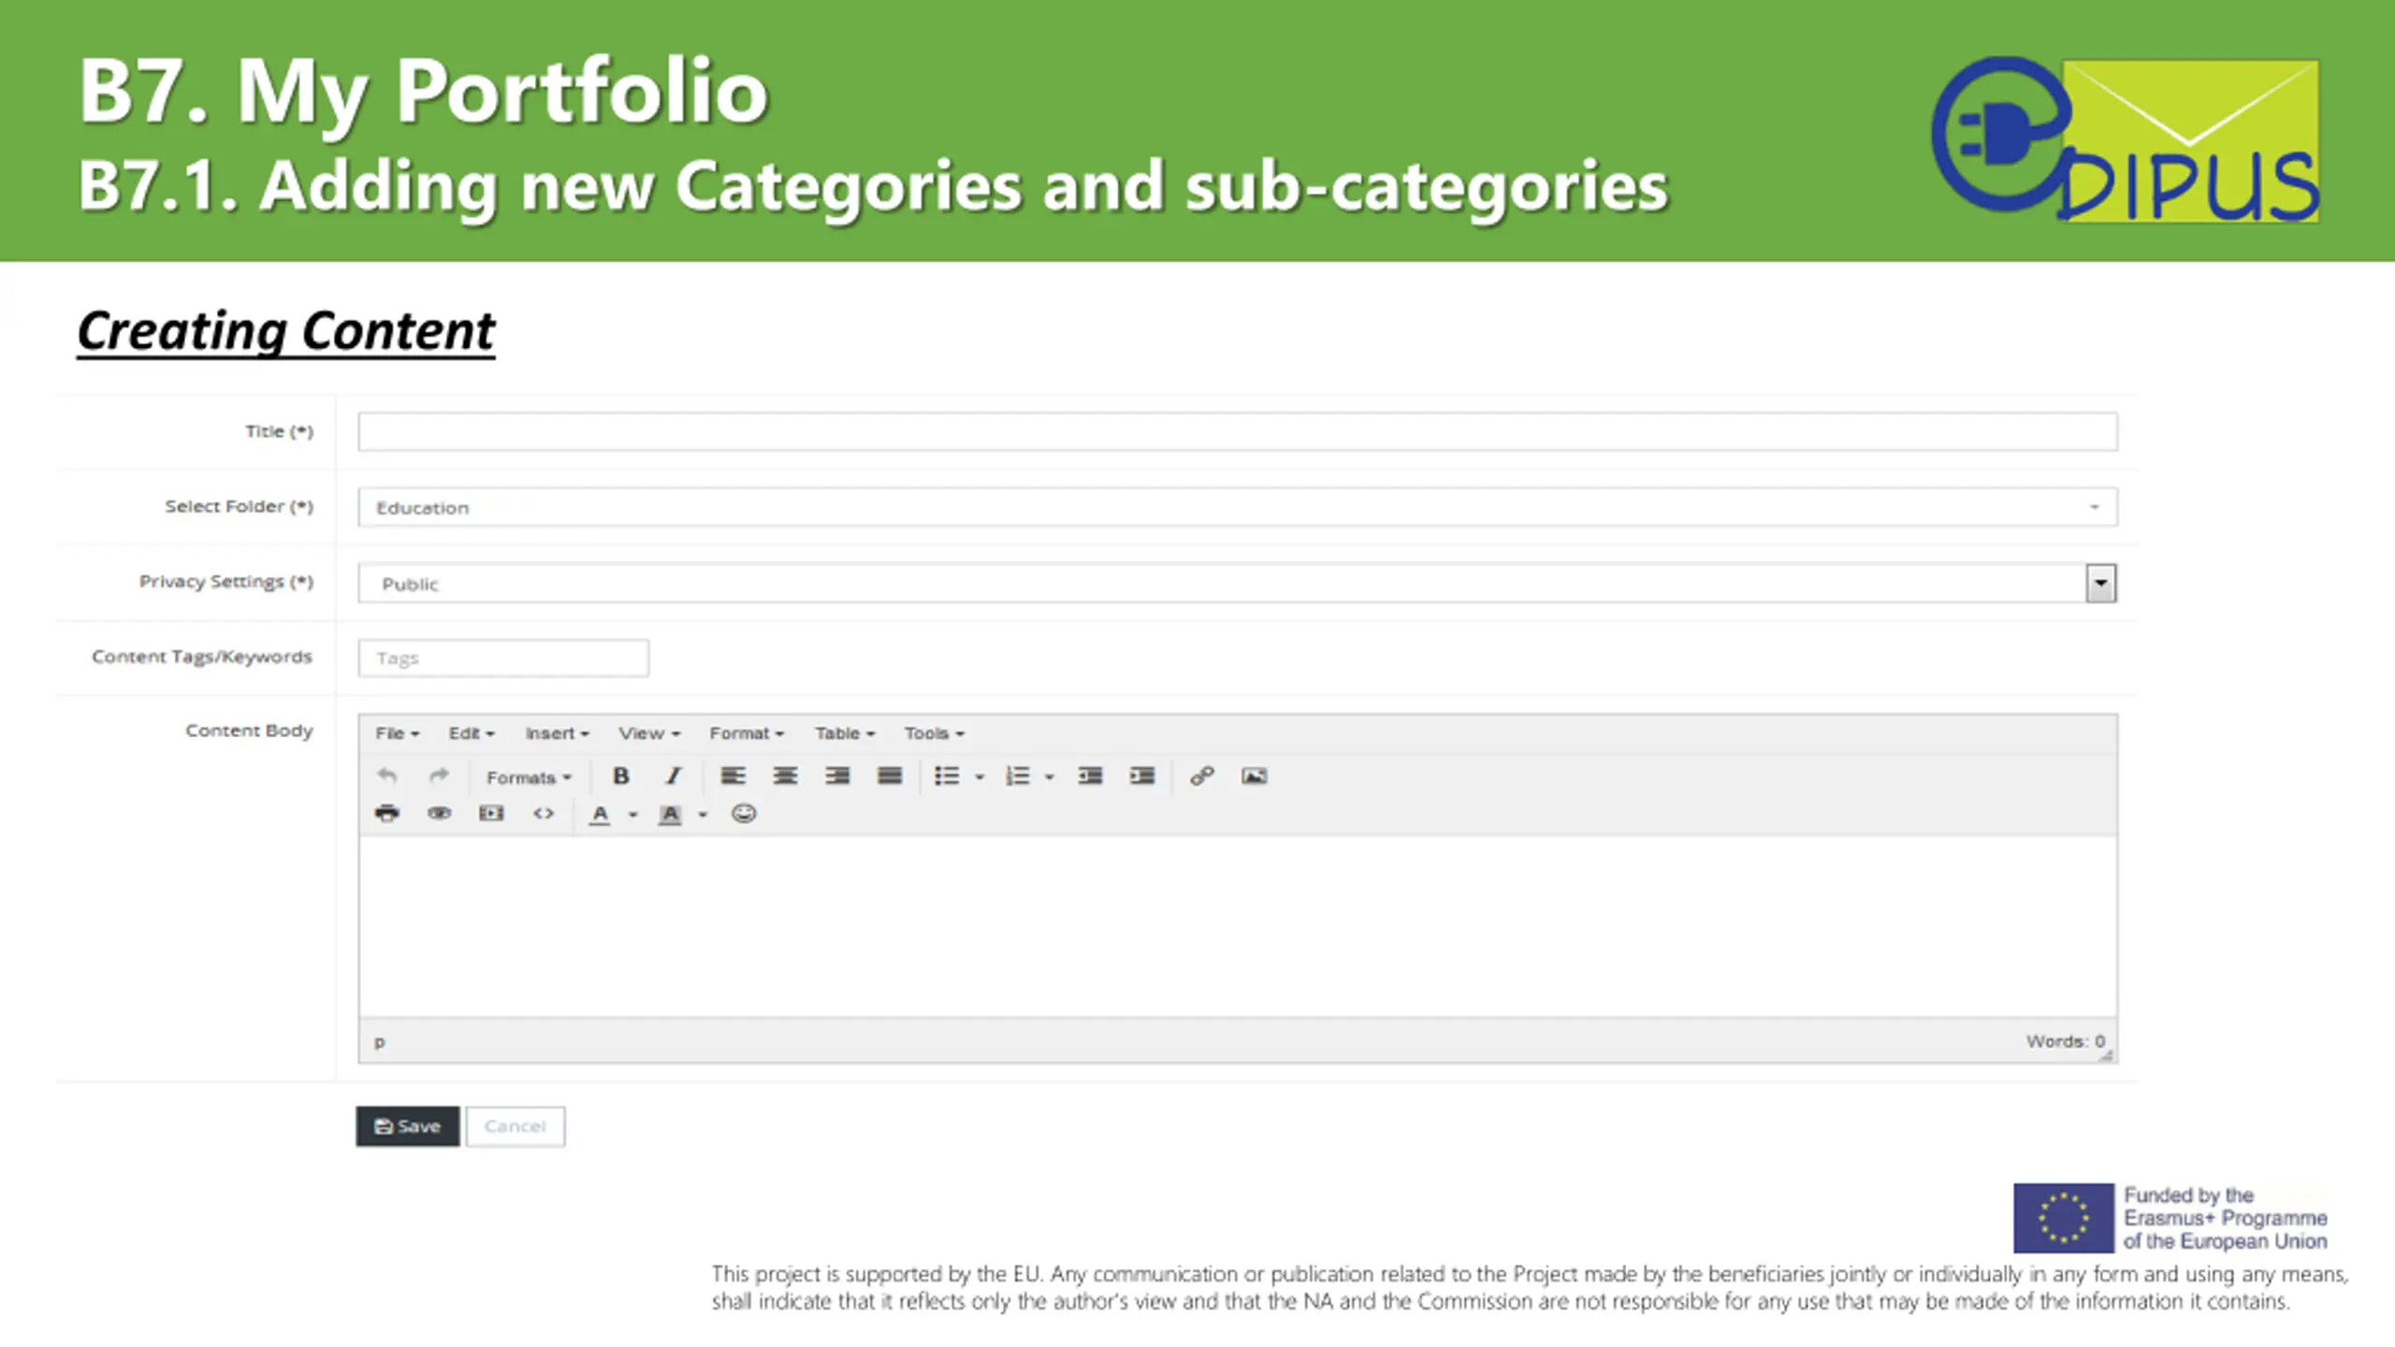
Task: Toggle italic formatting
Action: [x=673, y=775]
